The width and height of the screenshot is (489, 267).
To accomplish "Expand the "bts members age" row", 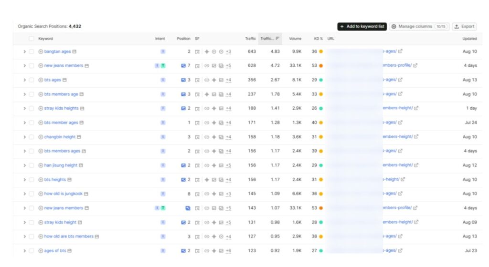I will [25, 94].
